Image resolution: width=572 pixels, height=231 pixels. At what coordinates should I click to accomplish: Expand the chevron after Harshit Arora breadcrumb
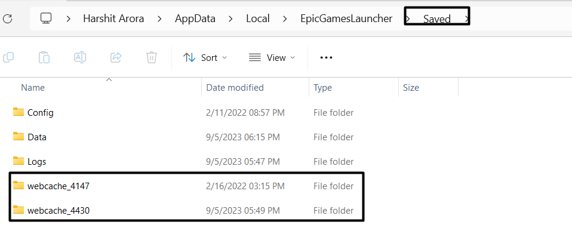159,19
